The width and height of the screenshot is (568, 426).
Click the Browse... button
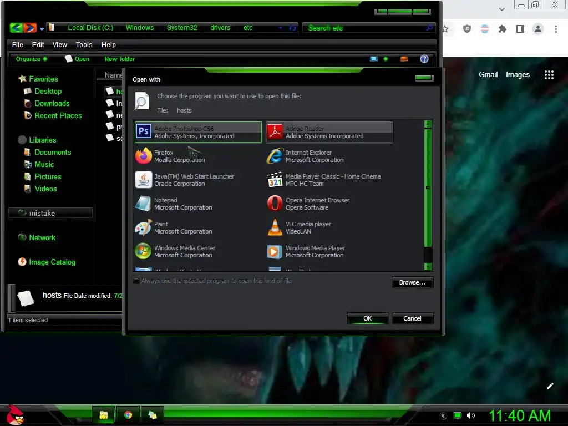pyautogui.click(x=412, y=282)
